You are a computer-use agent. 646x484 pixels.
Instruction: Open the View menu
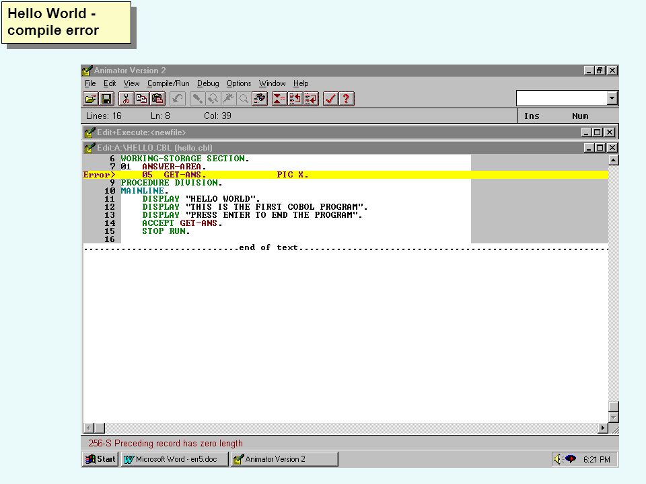click(x=131, y=83)
